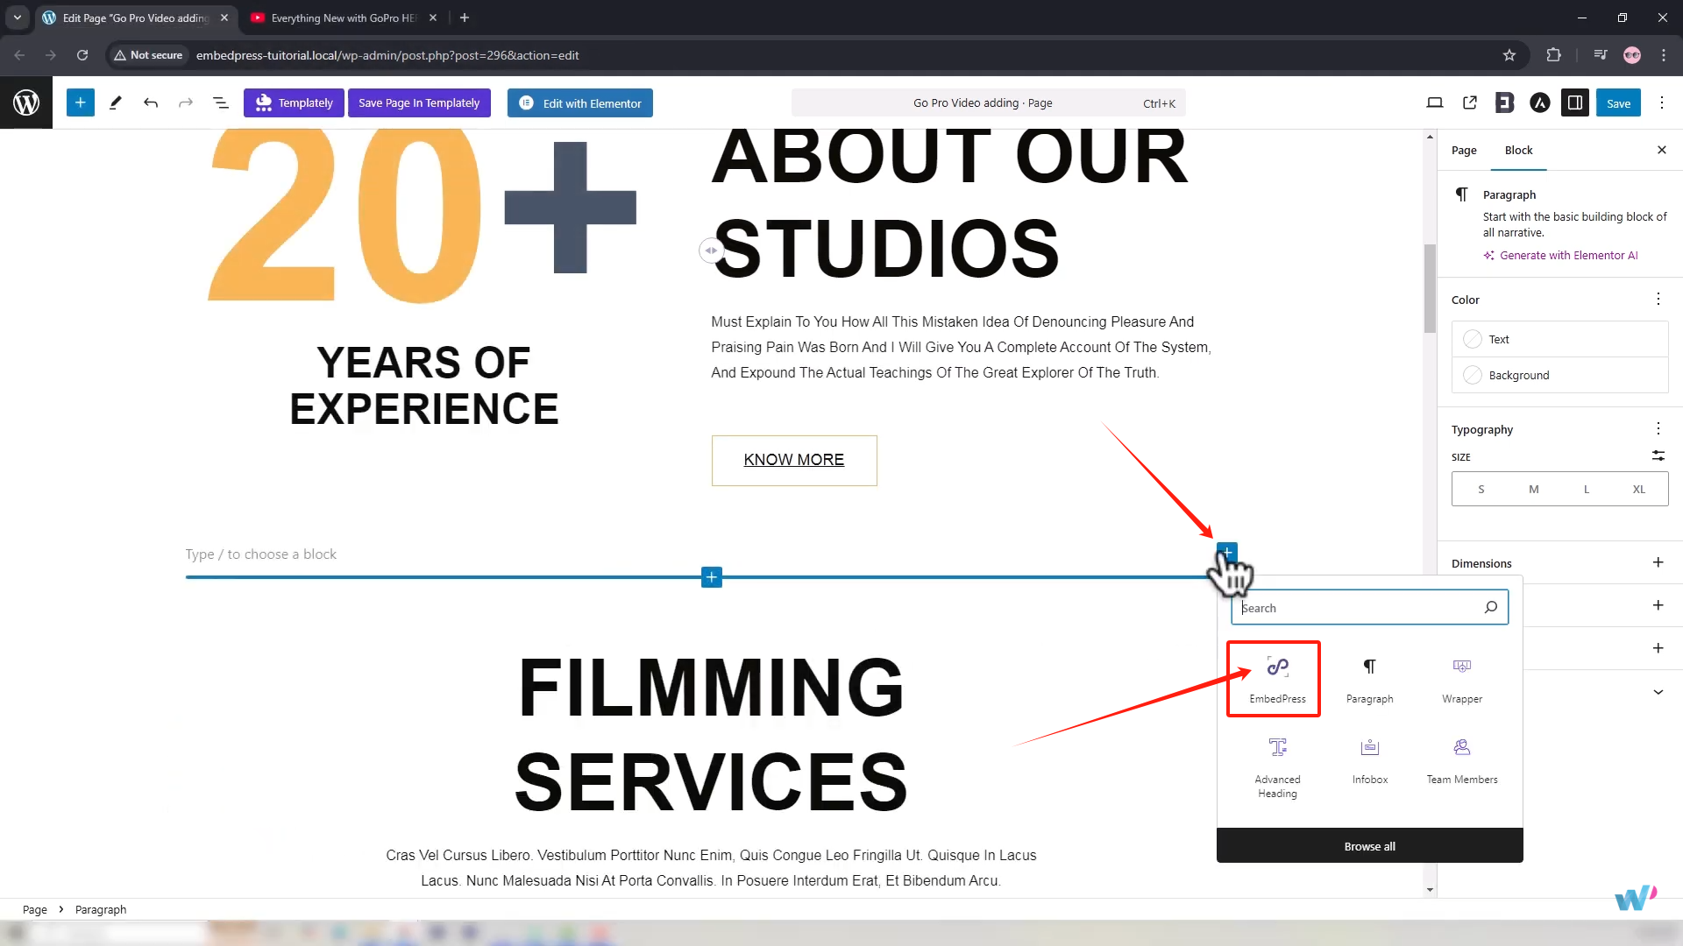Viewport: 1683px width, 946px height.
Task: Open the Document Overview list icon
Action: click(221, 103)
